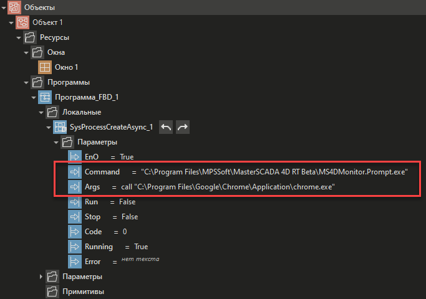Click the Args parameter name

coord(92,187)
